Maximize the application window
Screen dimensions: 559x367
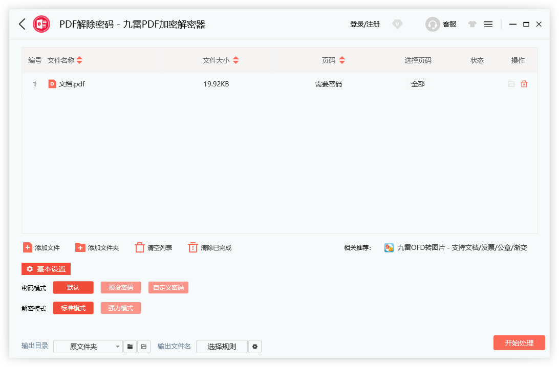click(x=526, y=24)
